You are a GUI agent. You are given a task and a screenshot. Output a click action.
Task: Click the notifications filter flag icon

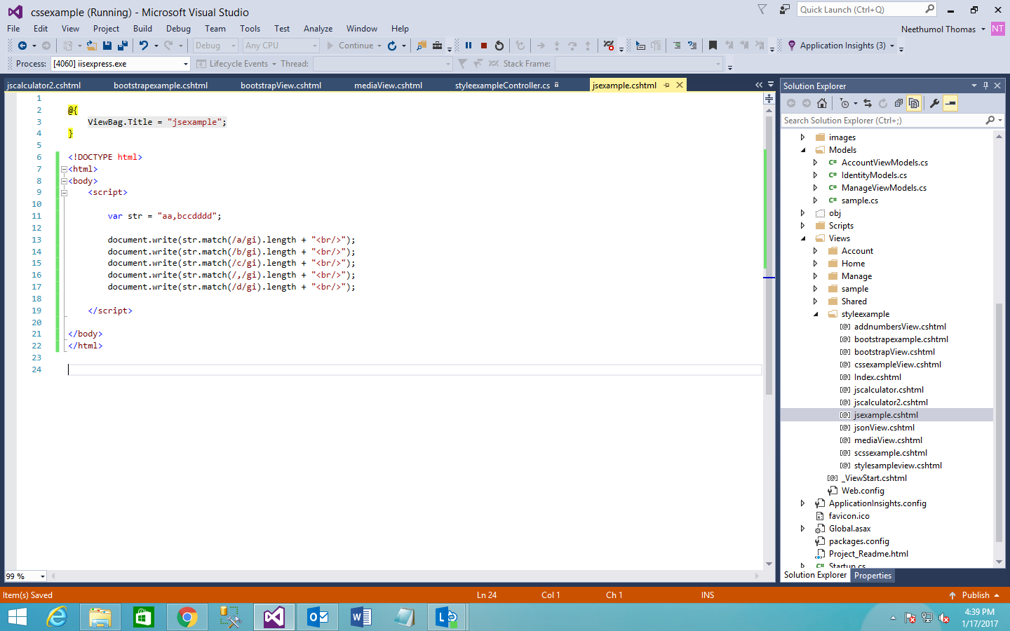tap(762, 9)
